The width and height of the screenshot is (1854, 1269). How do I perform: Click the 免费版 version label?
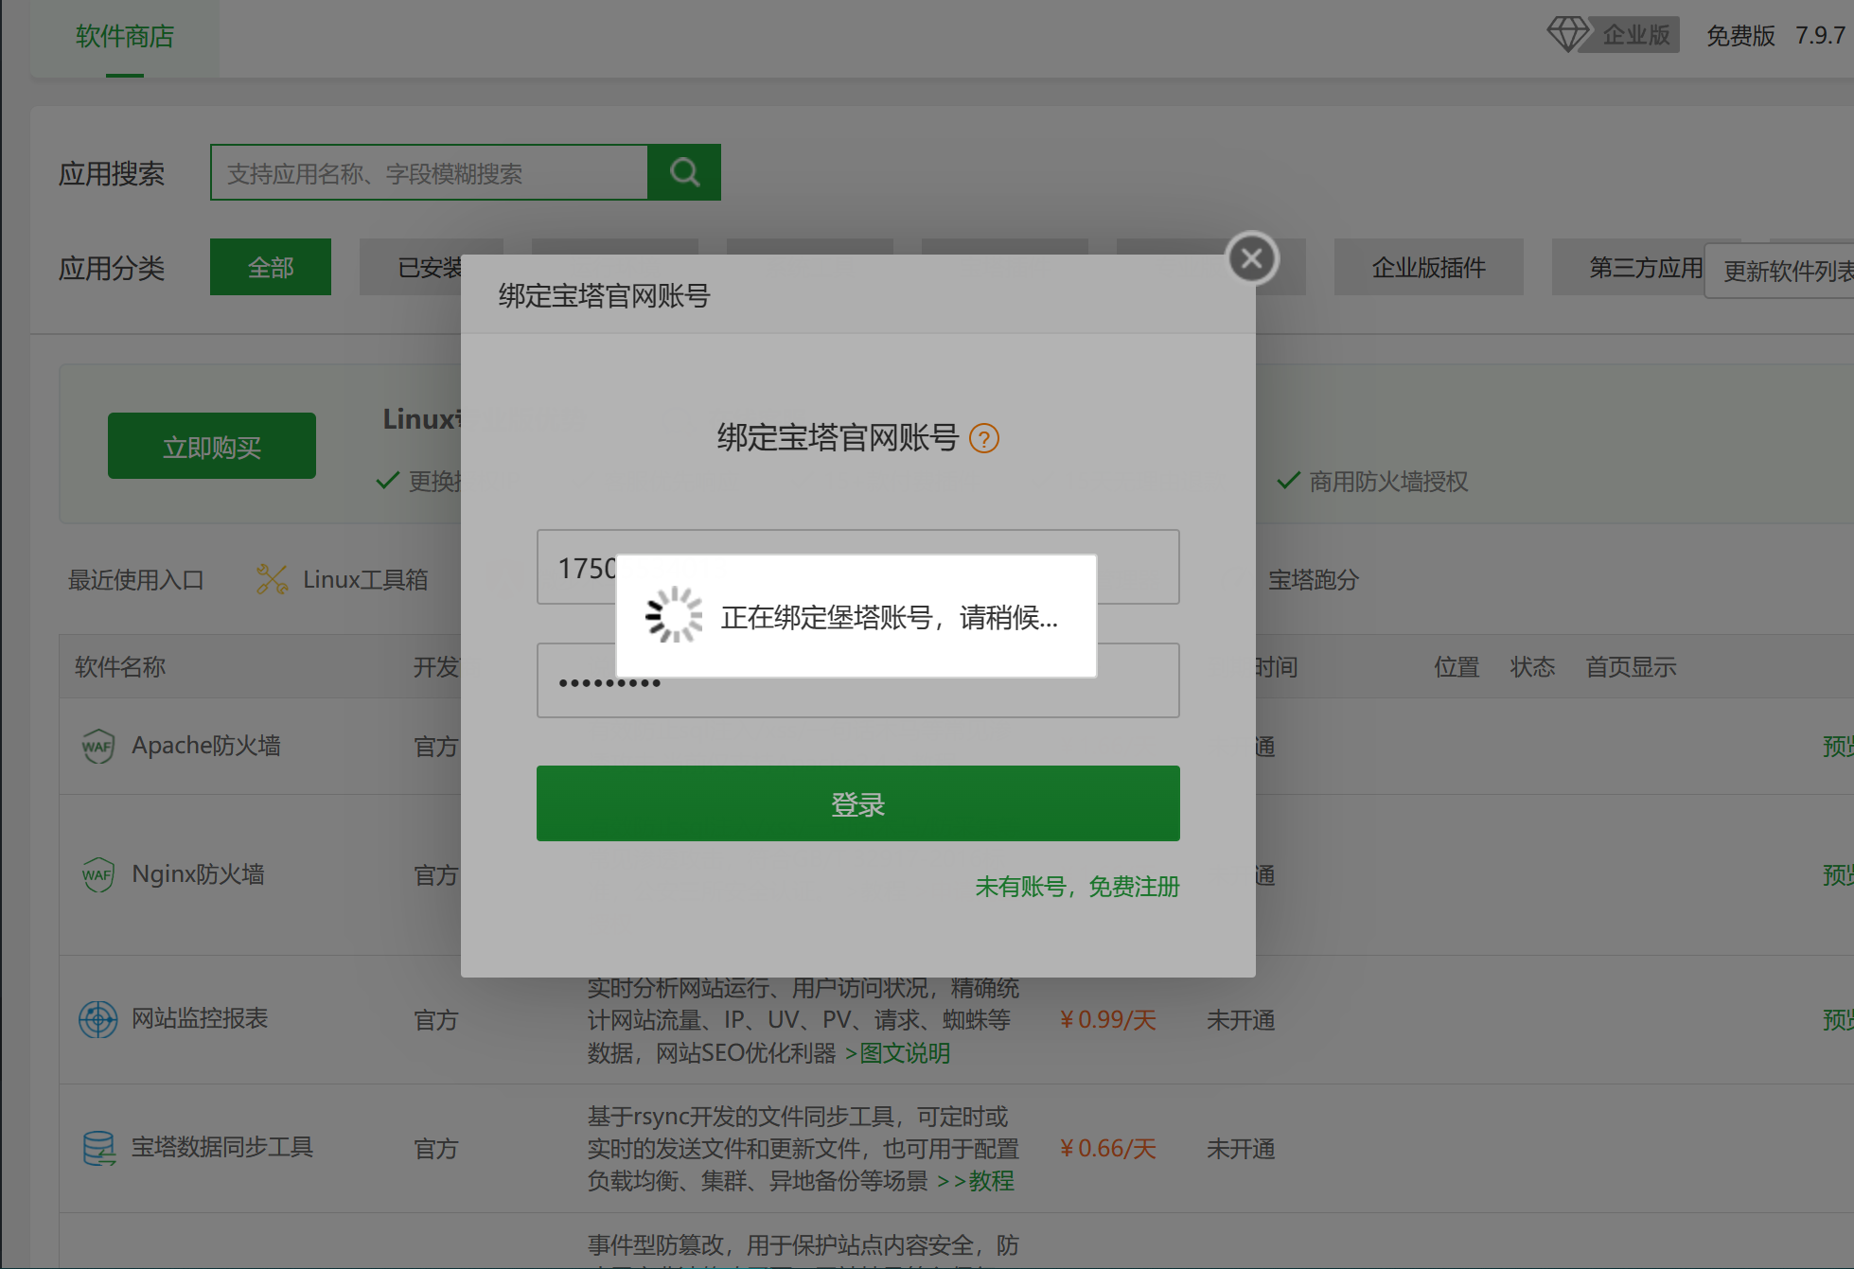click(1740, 35)
